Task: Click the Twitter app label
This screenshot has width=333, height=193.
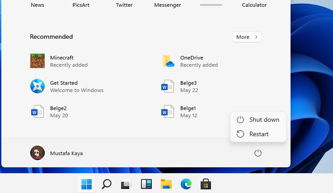Action: click(124, 5)
